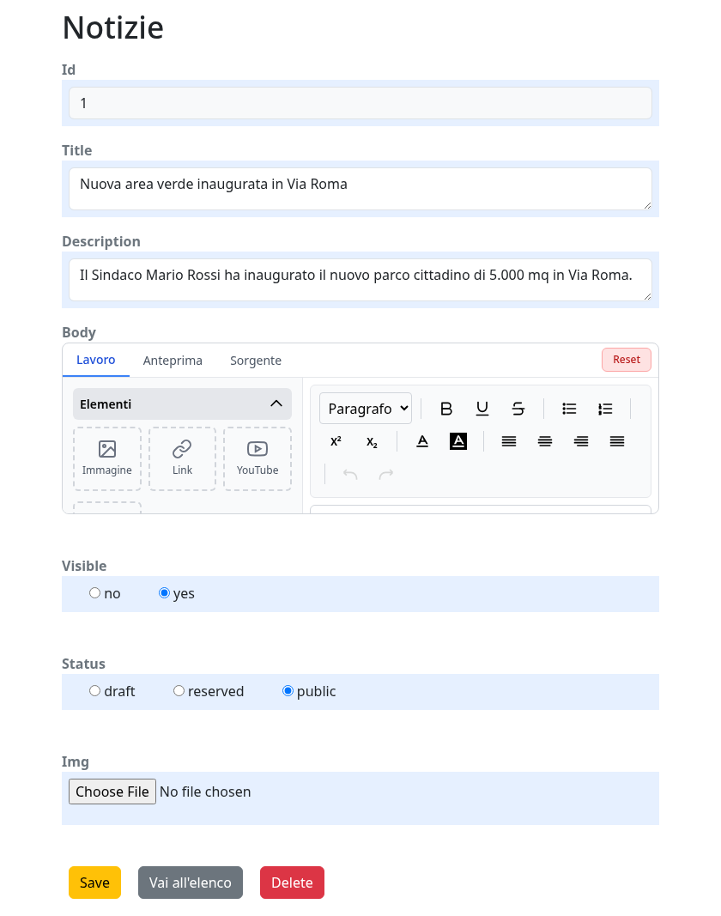Apply subscript formatting
Viewport: 721px width, 916px height.
[373, 441]
